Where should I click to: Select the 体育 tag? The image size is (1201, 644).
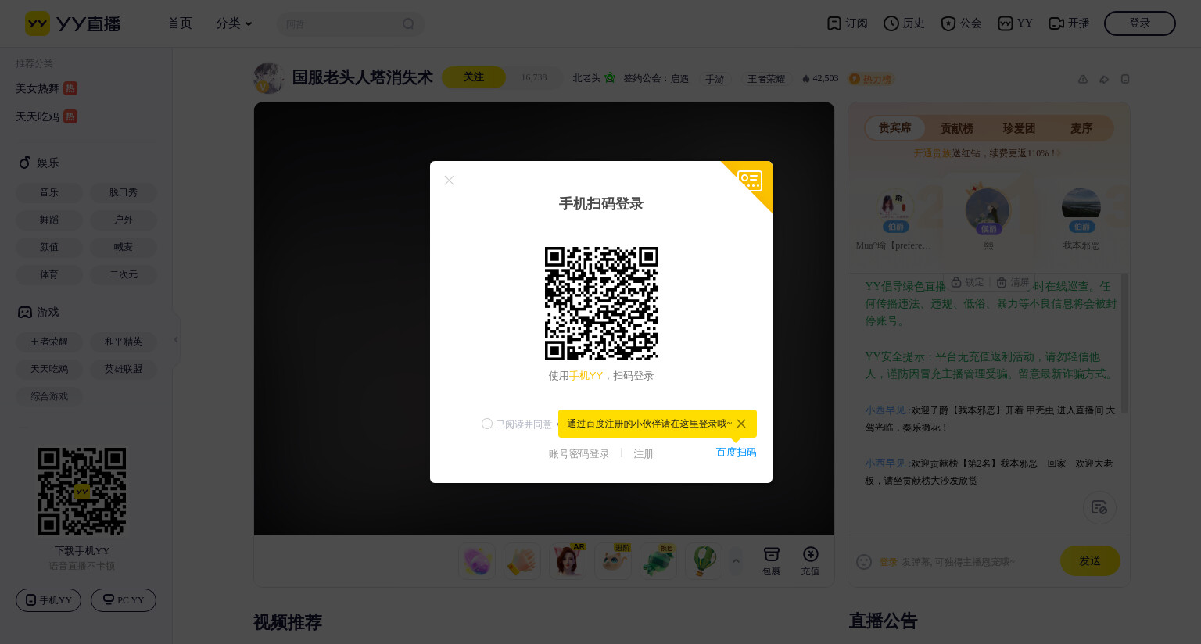point(49,274)
